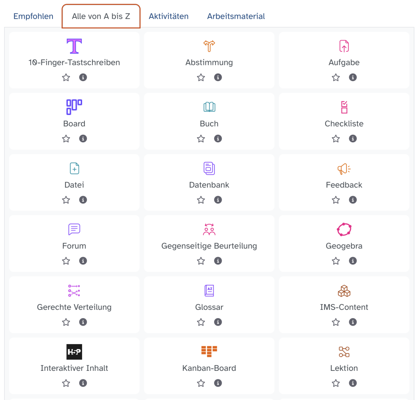Image resolution: width=417 pixels, height=400 pixels.
Task: Toggle favorite star for Buch
Action: pyautogui.click(x=201, y=139)
